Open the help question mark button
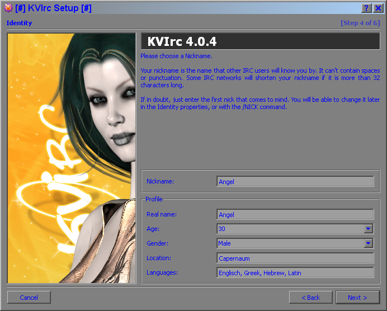The width and height of the screenshot is (387, 311). click(366, 8)
